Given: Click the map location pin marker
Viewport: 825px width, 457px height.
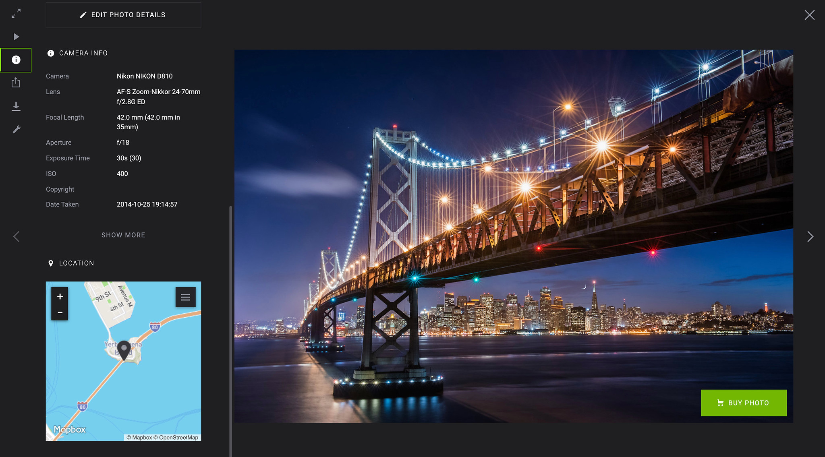Looking at the screenshot, I should click(x=124, y=349).
